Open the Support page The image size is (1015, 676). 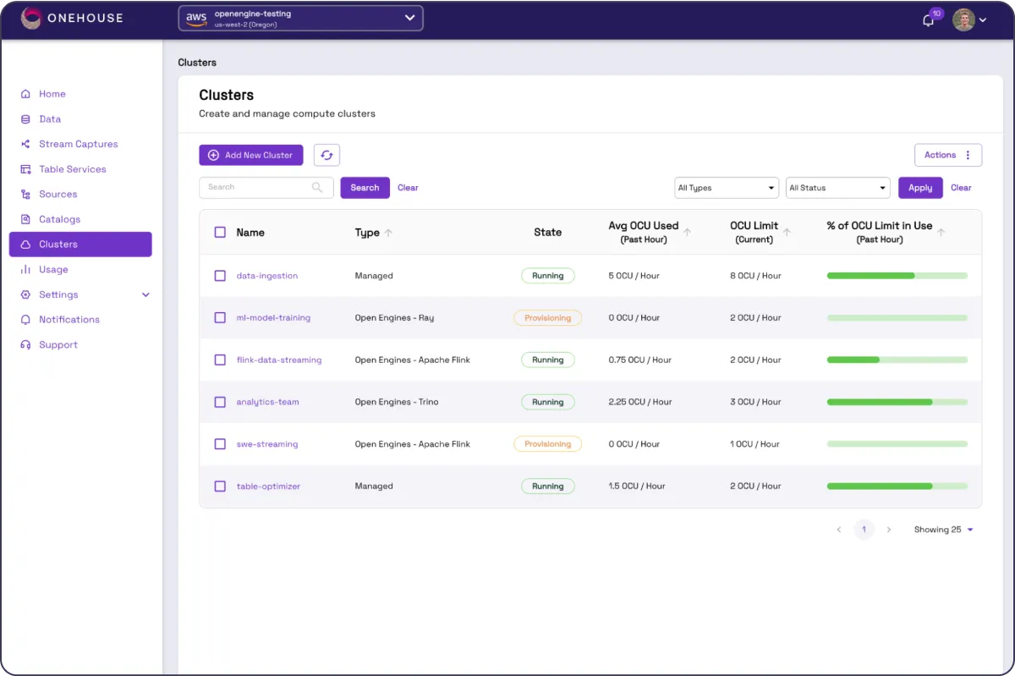(58, 345)
